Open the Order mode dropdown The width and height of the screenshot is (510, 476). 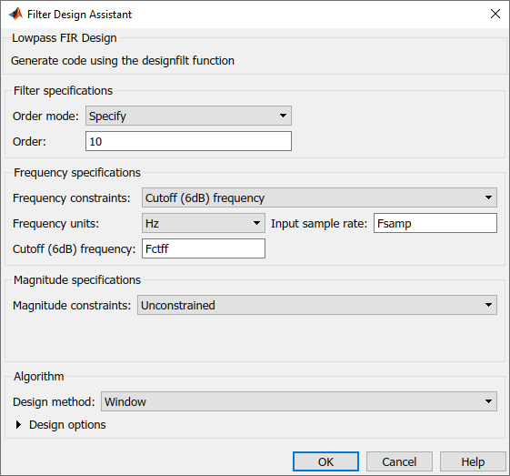tap(188, 116)
